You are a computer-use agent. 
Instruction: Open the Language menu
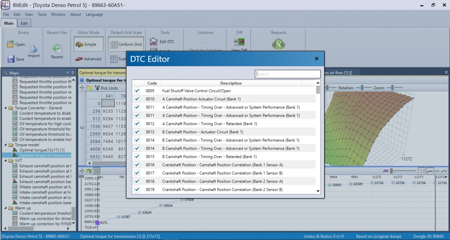pyautogui.click(x=94, y=15)
